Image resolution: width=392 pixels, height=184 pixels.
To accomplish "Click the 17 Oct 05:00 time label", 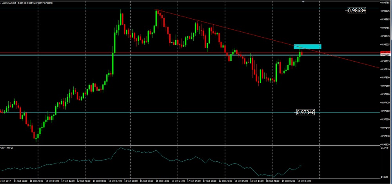I will coord(194,180).
